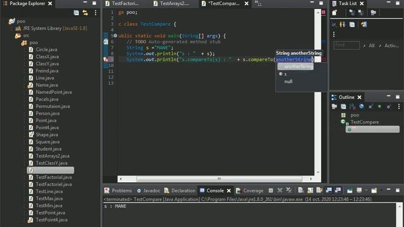Click New Task icon in Task List

point(335,13)
